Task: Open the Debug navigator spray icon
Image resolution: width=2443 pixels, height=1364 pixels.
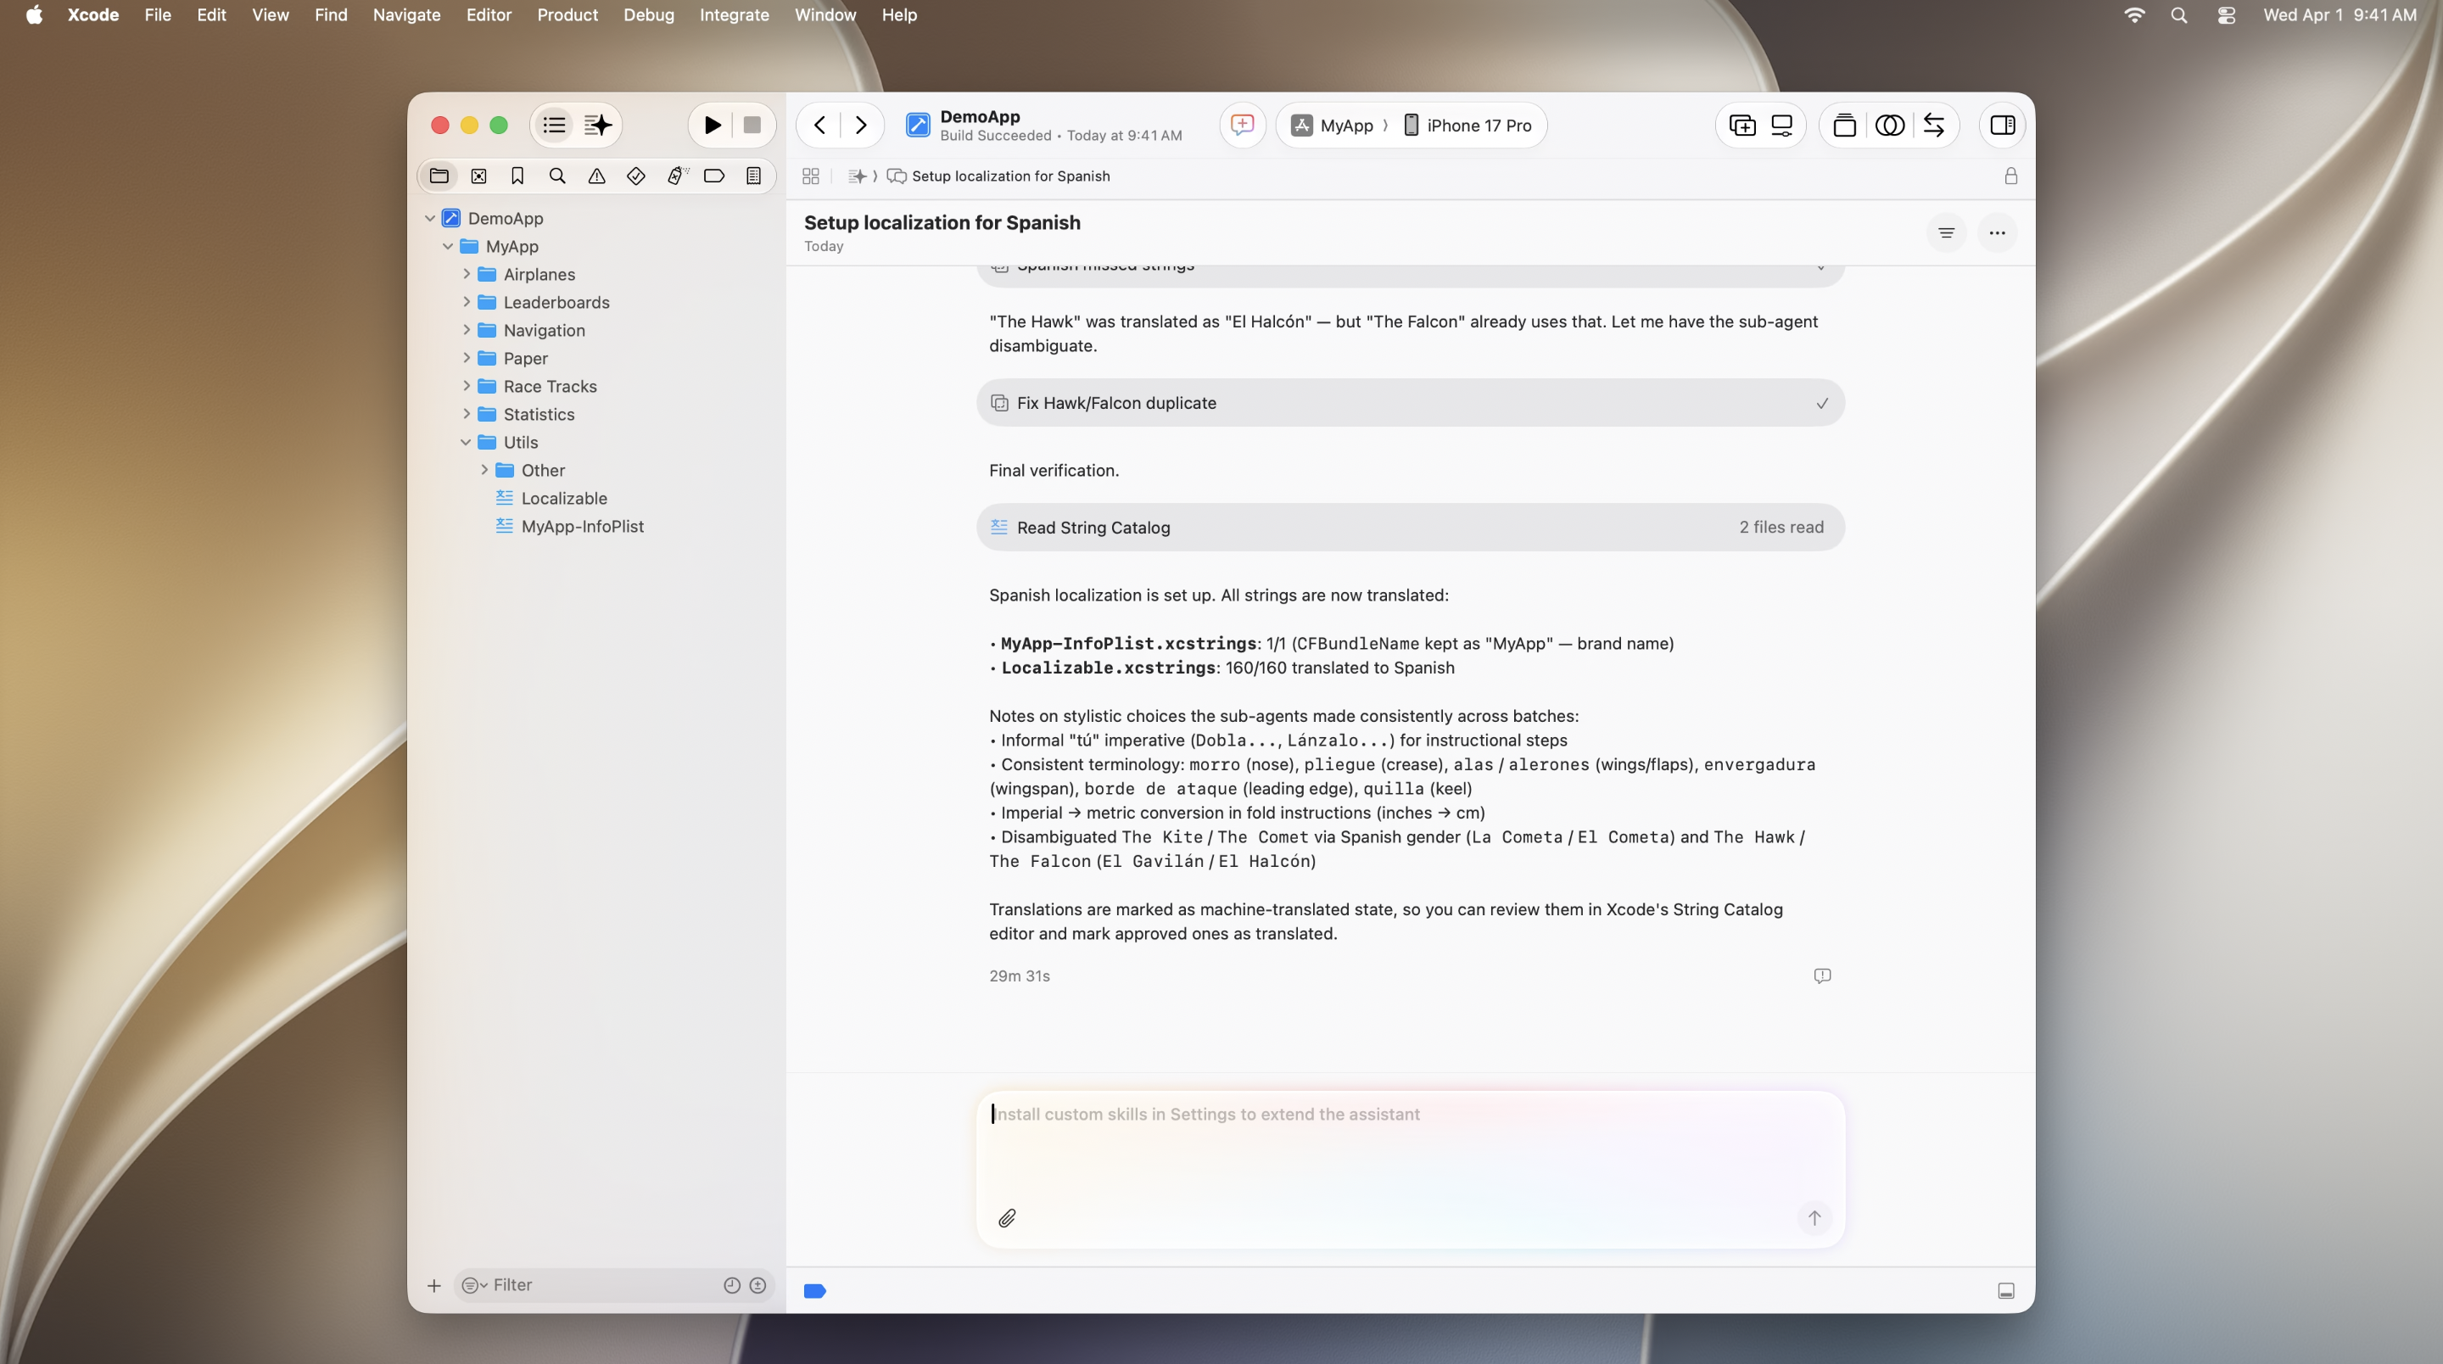Action: coord(676,176)
